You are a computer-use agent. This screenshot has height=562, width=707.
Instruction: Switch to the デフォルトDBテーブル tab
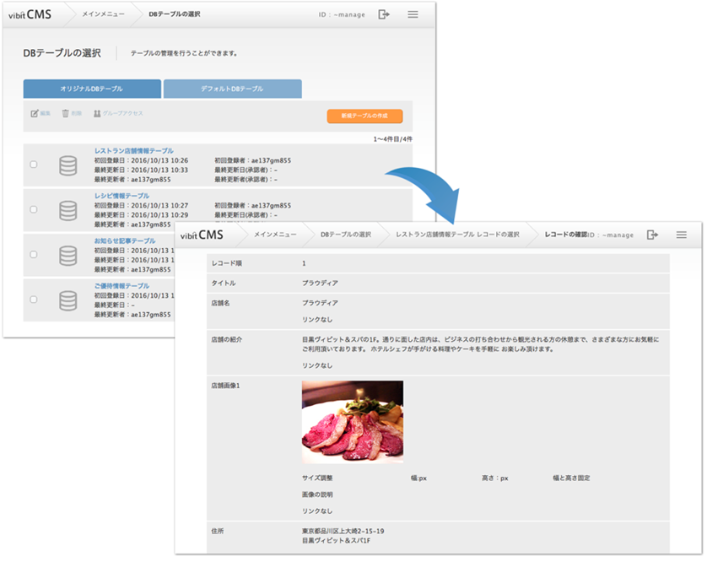[232, 89]
